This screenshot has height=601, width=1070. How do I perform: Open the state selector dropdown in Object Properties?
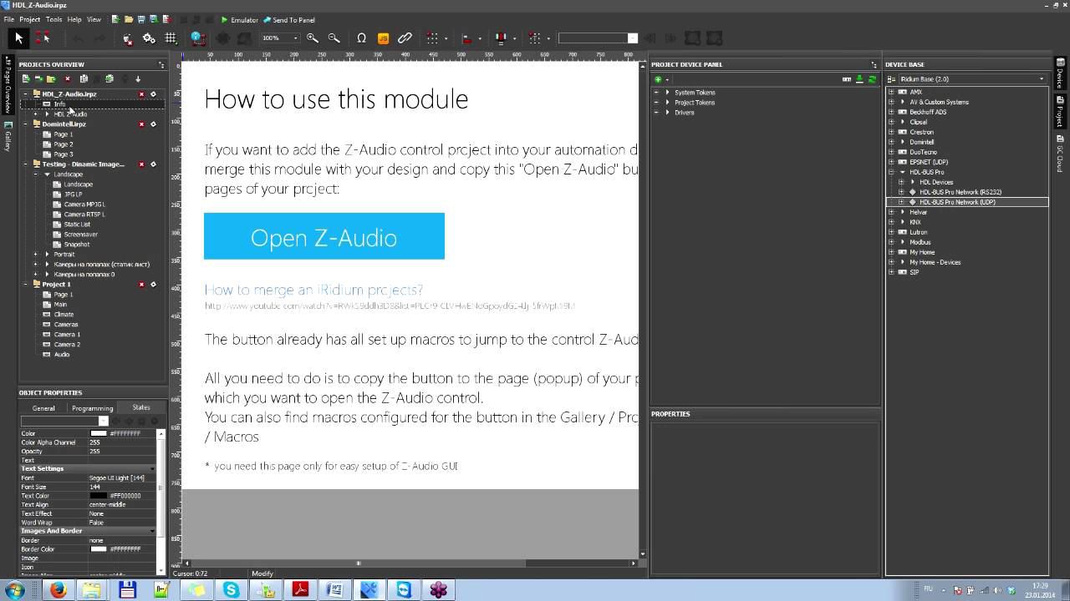104,422
